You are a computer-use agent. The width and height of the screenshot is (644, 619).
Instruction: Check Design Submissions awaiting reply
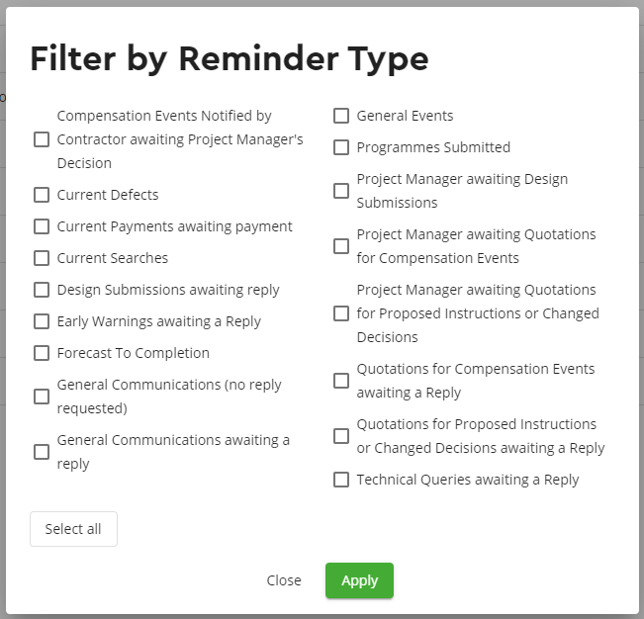tap(42, 290)
